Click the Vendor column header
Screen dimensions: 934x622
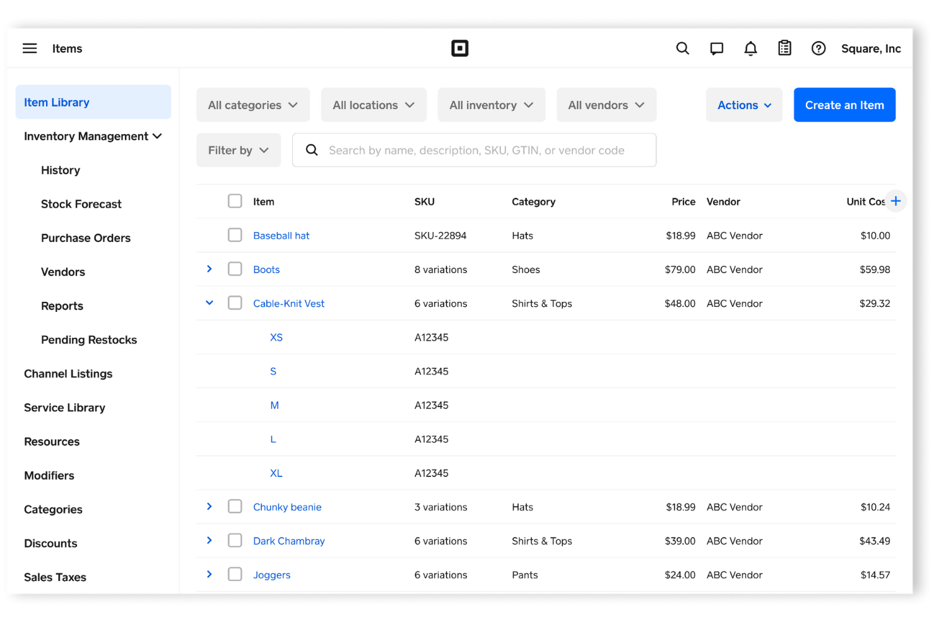[x=723, y=202]
